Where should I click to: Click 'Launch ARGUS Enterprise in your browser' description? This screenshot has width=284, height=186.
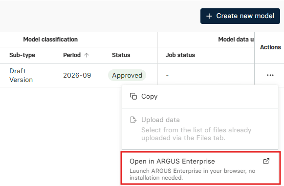pos(192,174)
